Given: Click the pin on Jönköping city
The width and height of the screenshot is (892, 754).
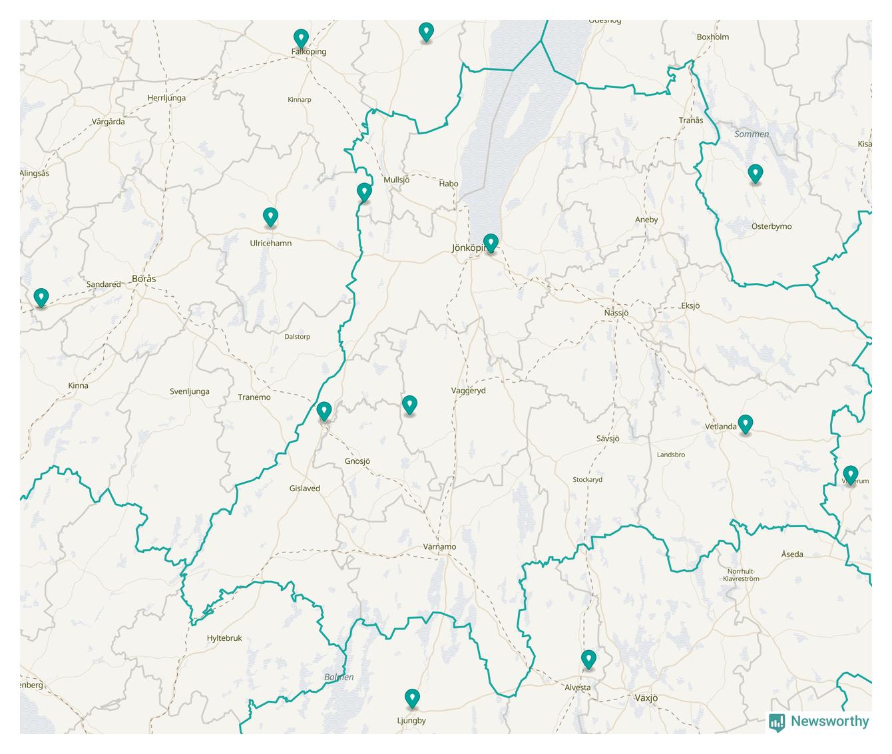Looking at the screenshot, I should pyautogui.click(x=491, y=243).
